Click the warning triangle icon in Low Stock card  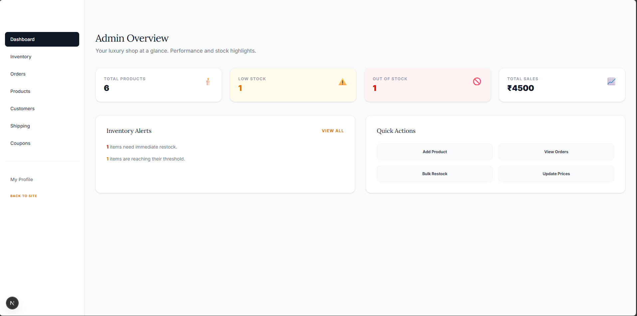[x=342, y=82]
